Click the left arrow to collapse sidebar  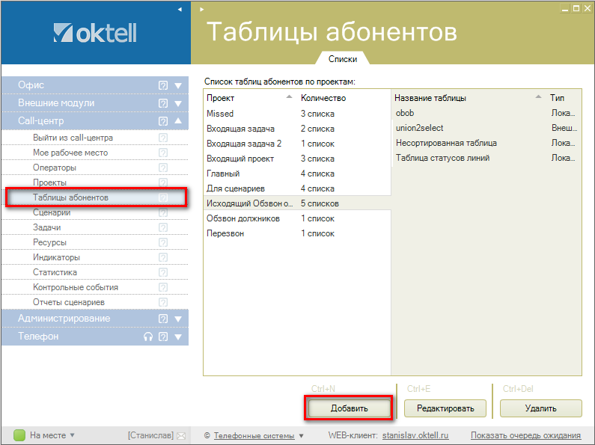click(x=180, y=9)
